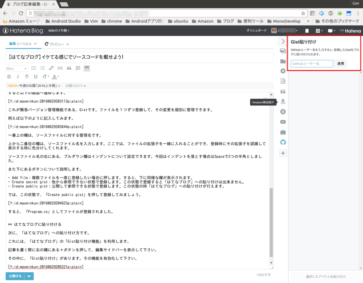This screenshot has width=363, height=283.
Task: Apply italic formatting with the i icon
Action: (18, 76)
